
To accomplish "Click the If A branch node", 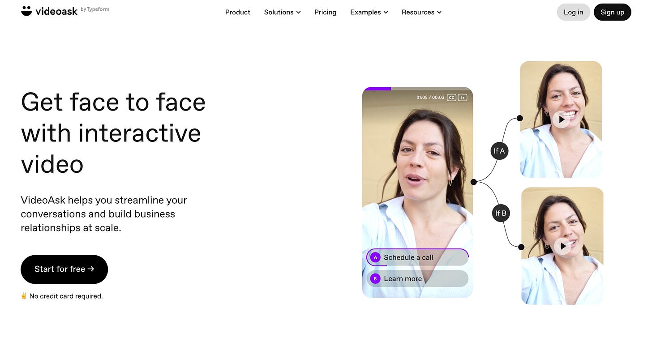I will 499,151.
